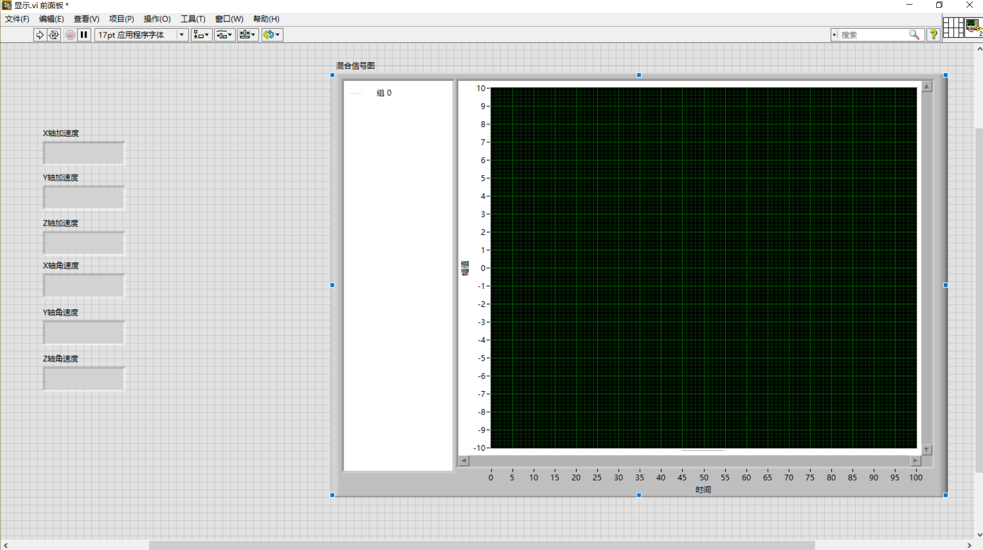Viewport: 983px width, 550px height.
Task: Click the Z轴角速度 label text
Action: (60, 359)
